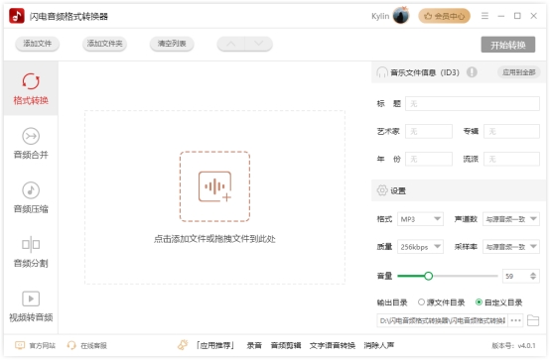The width and height of the screenshot is (550, 360).
Task: Open the 格式转换 format conversion tab
Action: point(31,88)
